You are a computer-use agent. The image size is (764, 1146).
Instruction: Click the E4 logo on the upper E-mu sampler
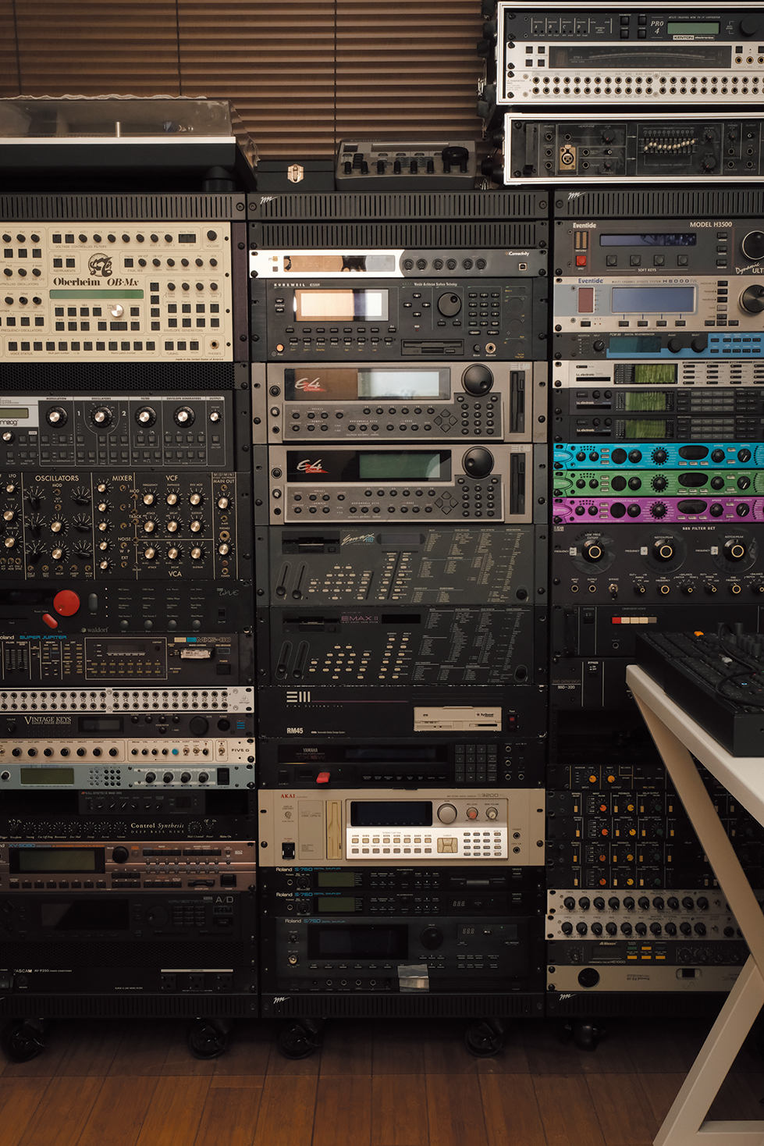tap(307, 384)
